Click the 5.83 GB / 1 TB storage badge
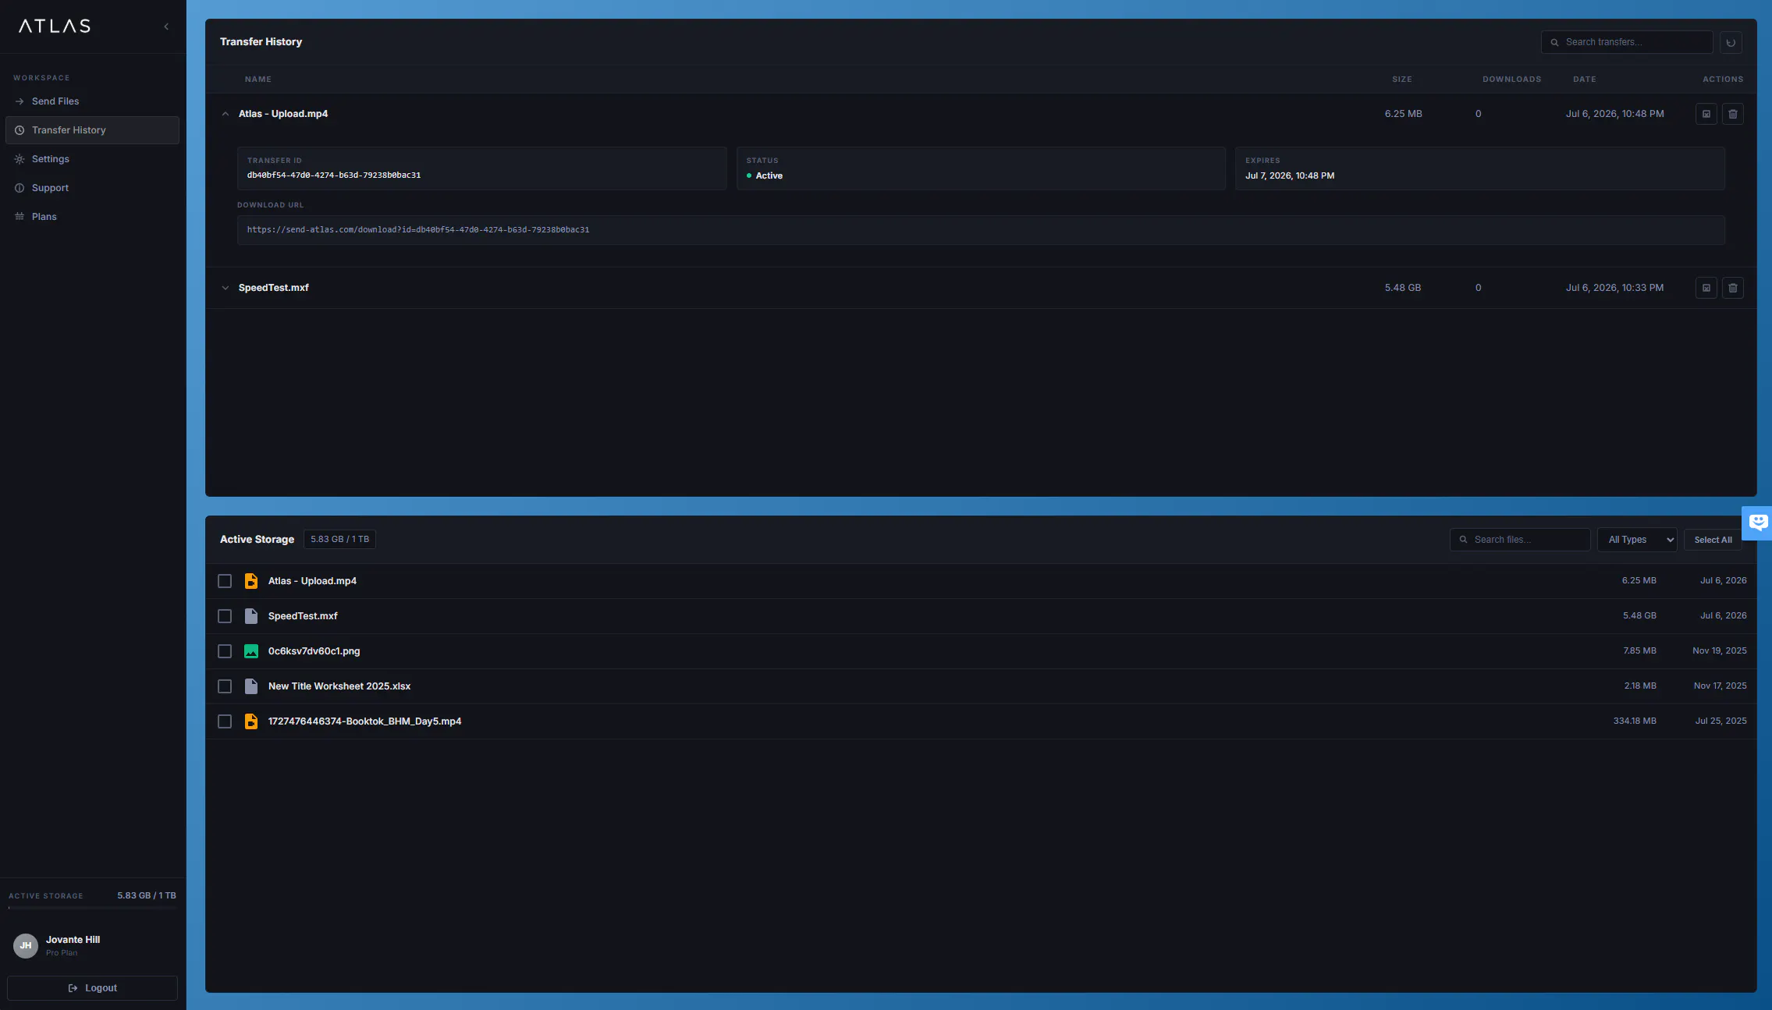 tap(339, 540)
